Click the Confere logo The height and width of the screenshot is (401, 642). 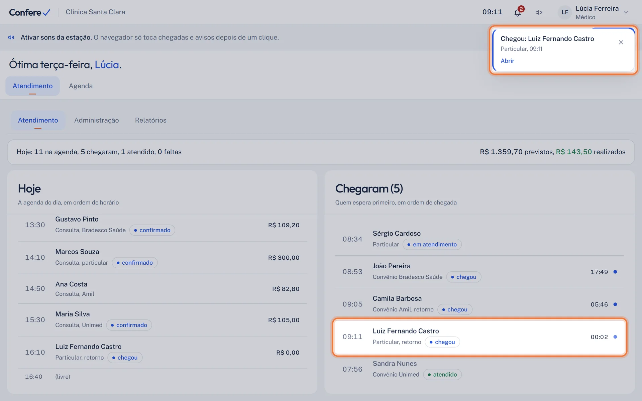coord(29,12)
